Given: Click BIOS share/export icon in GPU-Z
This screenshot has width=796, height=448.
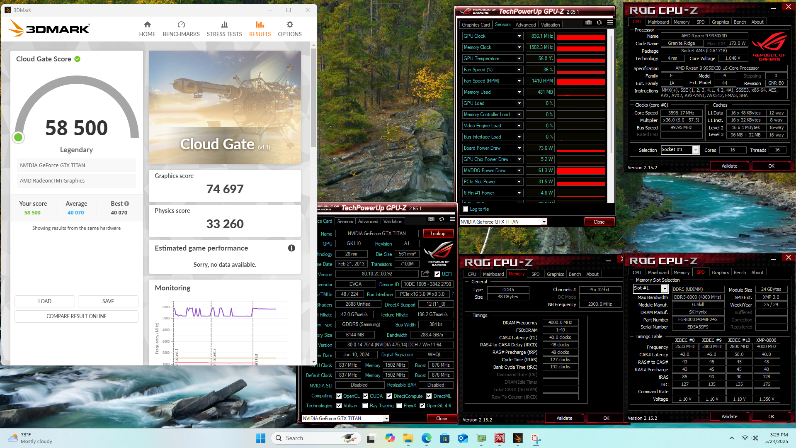Looking at the screenshot, I should click(x=425, y=274).
